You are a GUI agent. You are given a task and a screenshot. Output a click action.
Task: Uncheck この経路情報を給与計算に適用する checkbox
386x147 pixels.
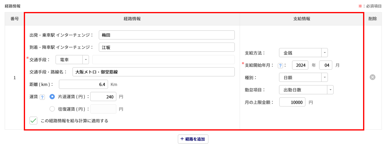coord(33,121)
